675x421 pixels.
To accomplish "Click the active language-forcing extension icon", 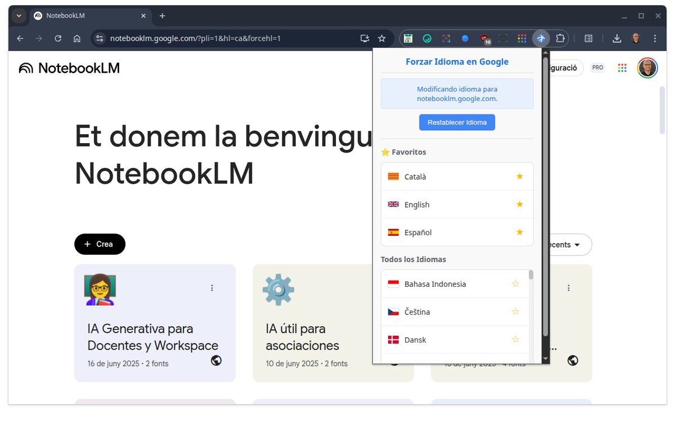I will click(541, 39).
